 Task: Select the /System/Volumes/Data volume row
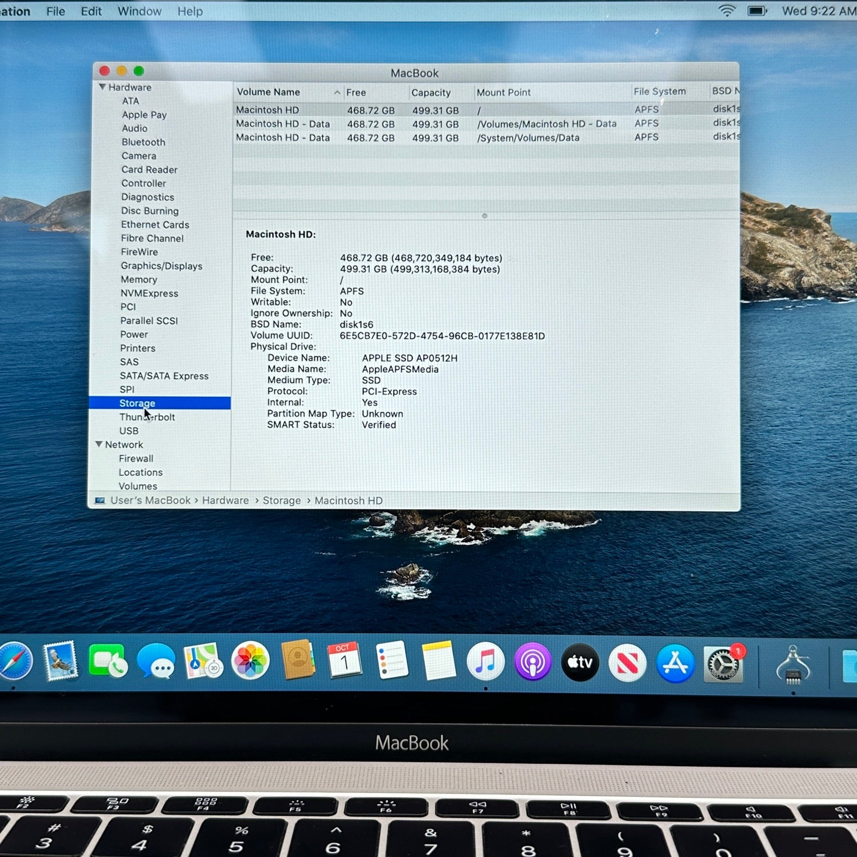486,138
